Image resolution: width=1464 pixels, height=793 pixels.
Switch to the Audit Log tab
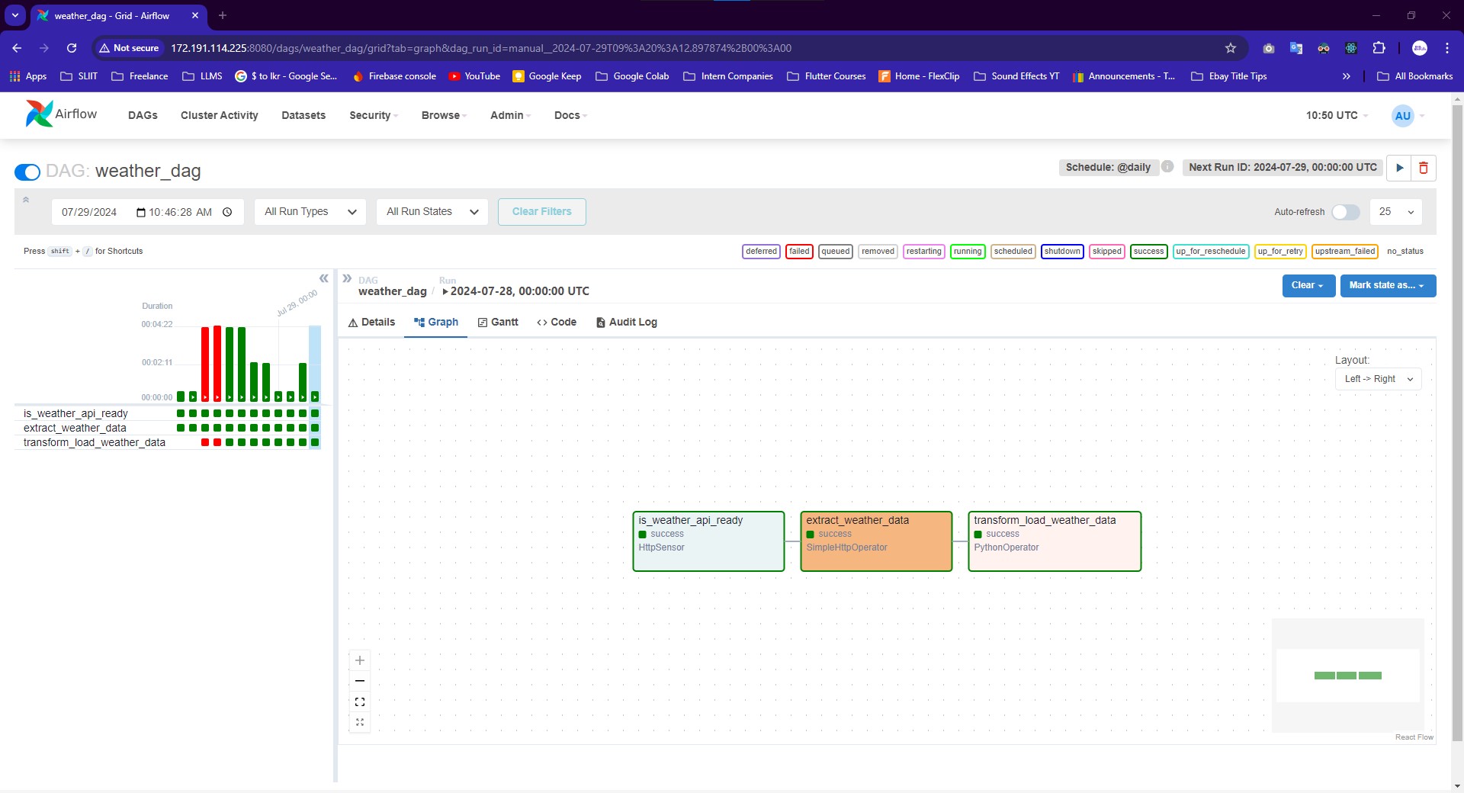click(x=626, y=323)
